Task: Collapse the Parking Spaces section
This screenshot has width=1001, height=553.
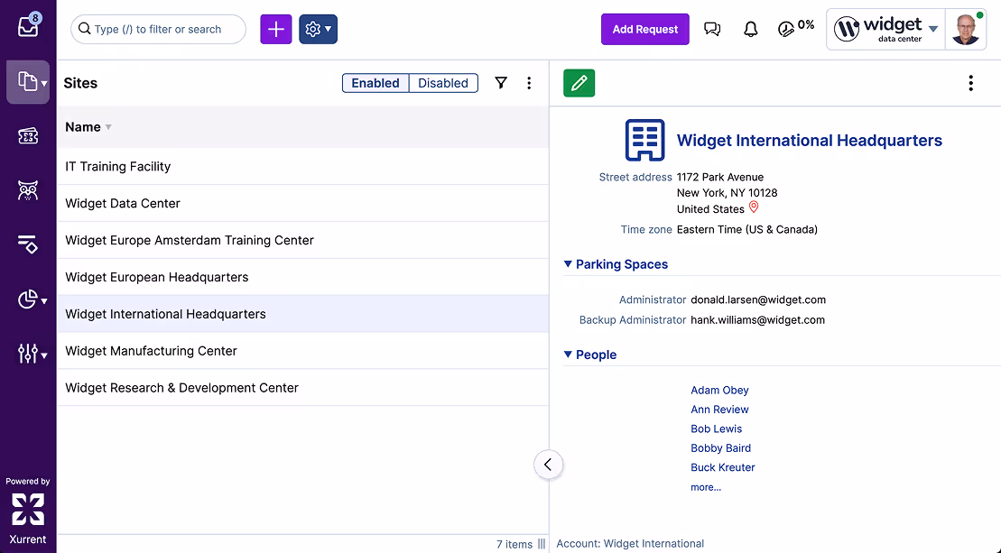Action: click(568, 264)
